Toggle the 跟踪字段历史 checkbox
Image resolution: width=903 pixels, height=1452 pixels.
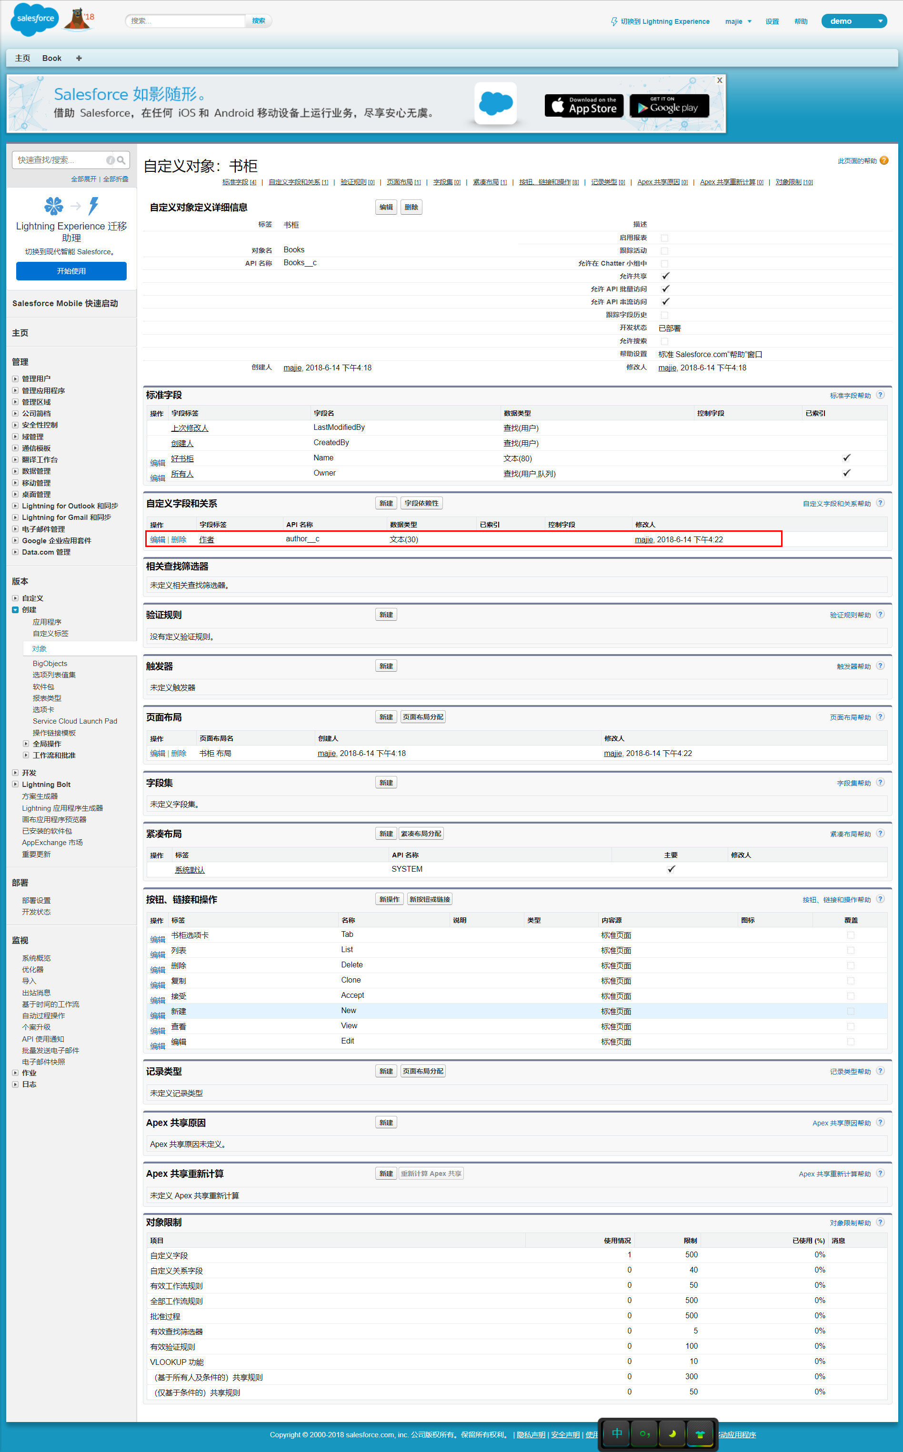[x=664, y=315]
